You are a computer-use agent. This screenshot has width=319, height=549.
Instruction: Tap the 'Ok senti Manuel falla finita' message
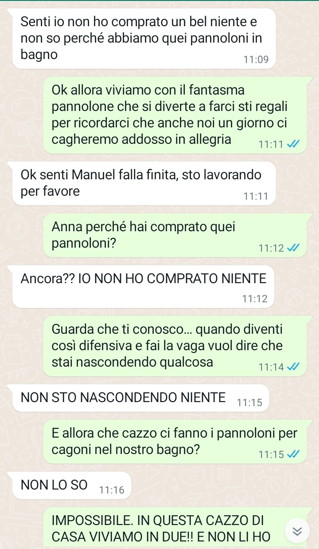click(144, 183)
